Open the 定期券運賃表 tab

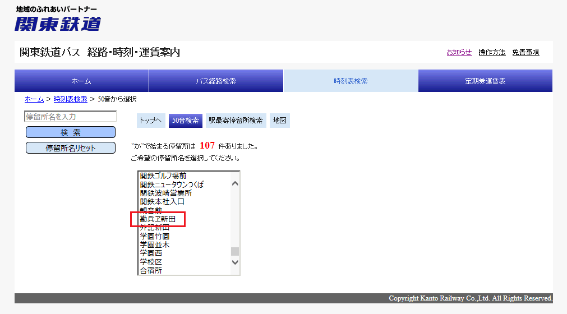coord(485,81)
